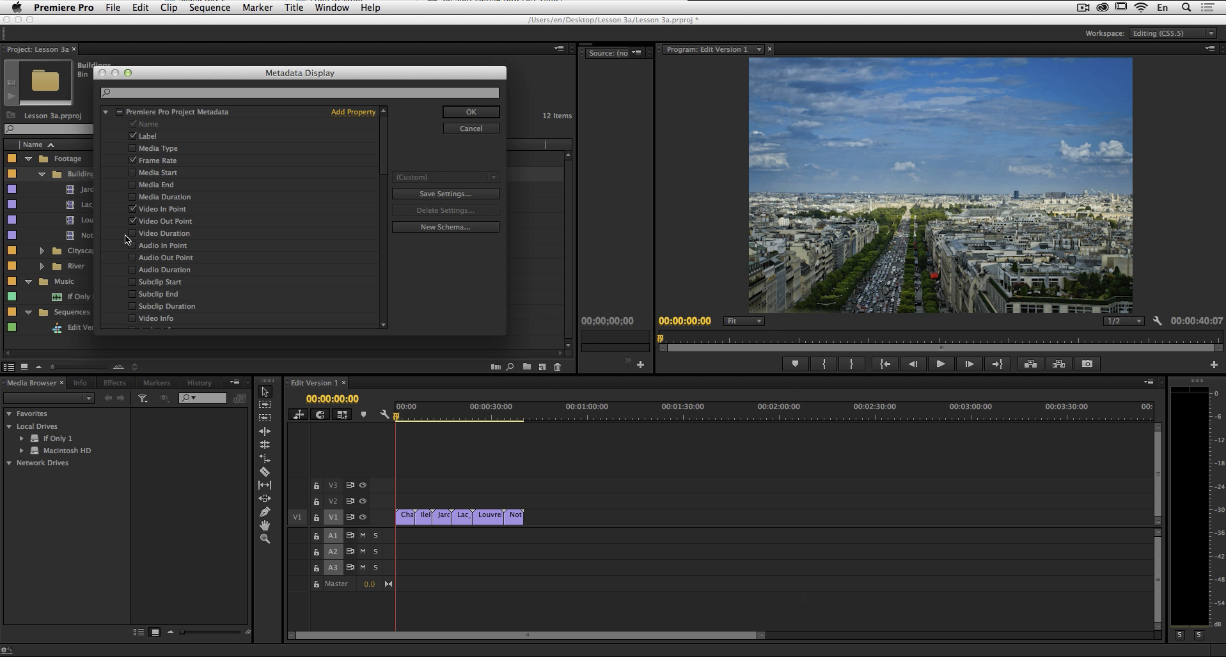Viewport: 1226px width, 657px height.
Task: Step back one frame
Action: [x=913, y=364]
